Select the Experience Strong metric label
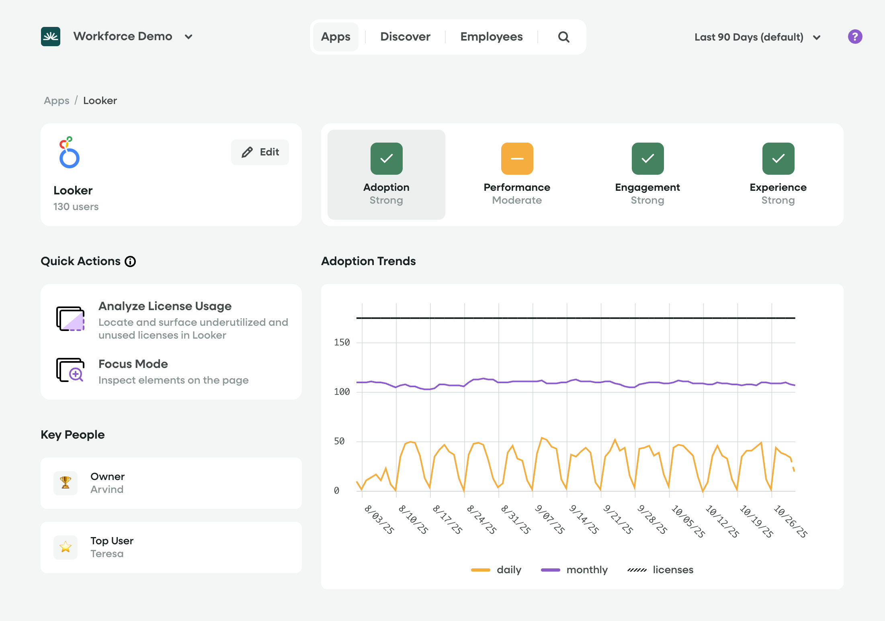The image size is (885, 621). pyautogui.click(x=778, y=194)
